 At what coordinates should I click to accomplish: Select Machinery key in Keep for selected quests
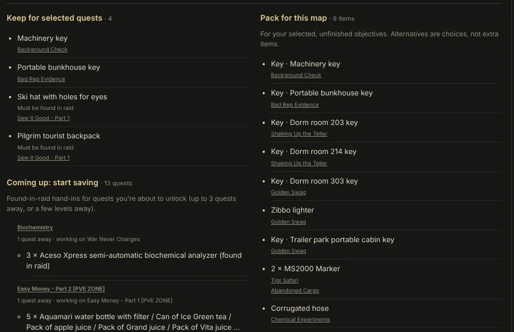click(42, 39)
